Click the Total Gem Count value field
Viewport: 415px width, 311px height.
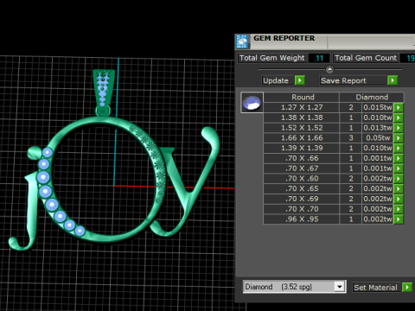click(x=408, y=58)
